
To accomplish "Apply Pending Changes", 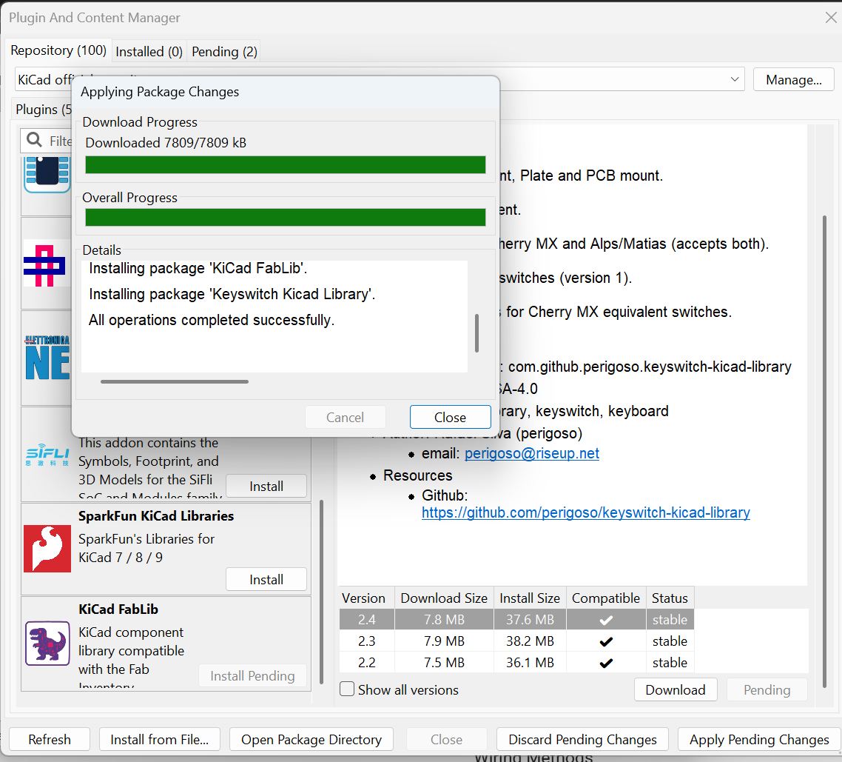I will click(758, 739).
